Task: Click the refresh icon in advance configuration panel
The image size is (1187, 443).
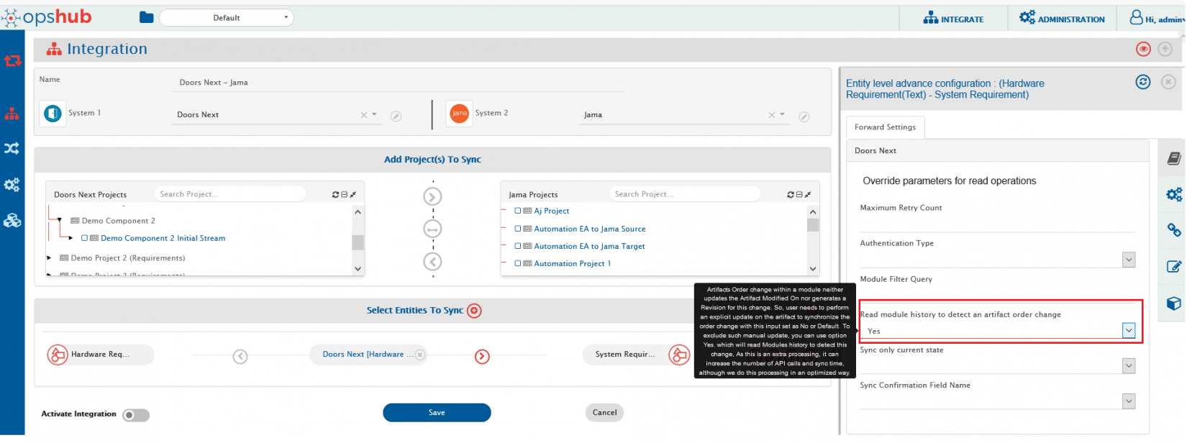Action: tap(1142, 82)
